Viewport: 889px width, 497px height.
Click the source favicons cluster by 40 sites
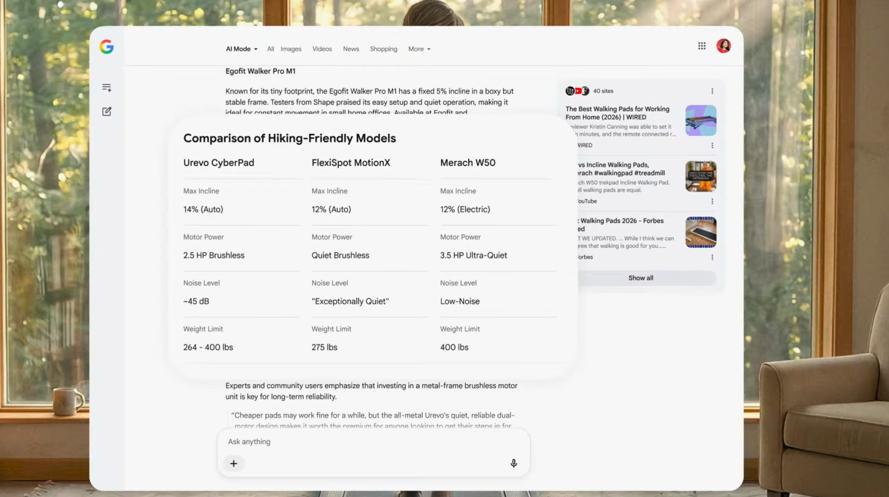pyautogui.click(x=577, y=91)
